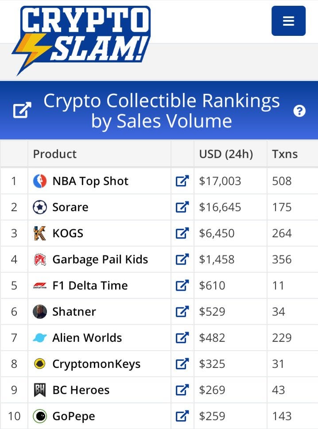Viewport: 318px width, 429px height.
Task: Open external link icon for Sorare
Action: point(182,207)
